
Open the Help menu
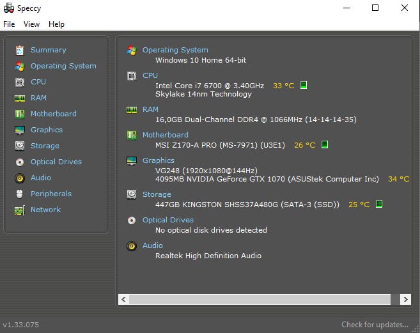[56, 24]
